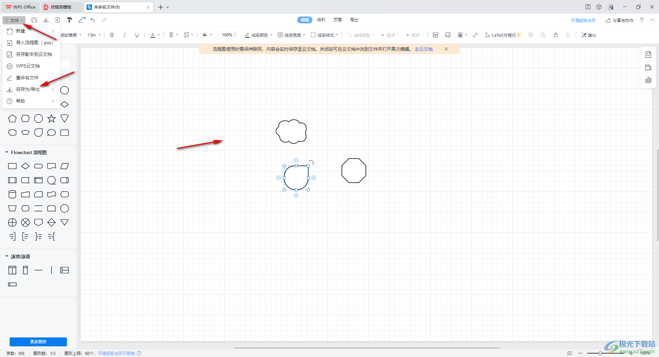The width and height of the screenshot is (659, 357).
Task: Open 开通超级会员 link
Action: coord(583,20)
